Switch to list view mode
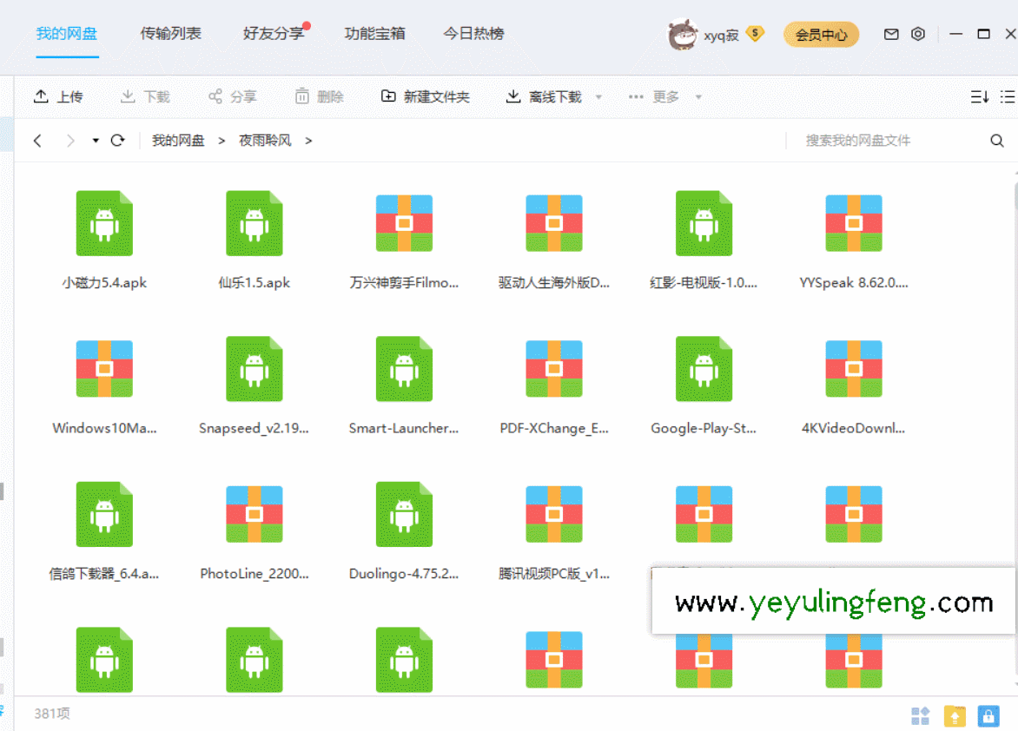Screen dimensions: 1018x731 pyautogui.click(x=1008, y=96)
